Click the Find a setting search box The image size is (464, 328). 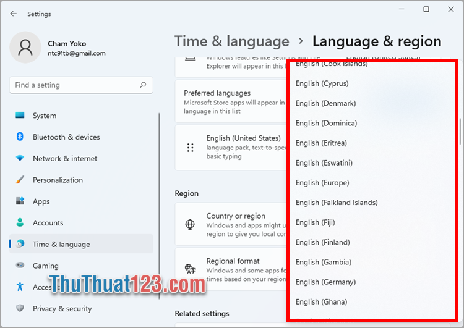74,85
